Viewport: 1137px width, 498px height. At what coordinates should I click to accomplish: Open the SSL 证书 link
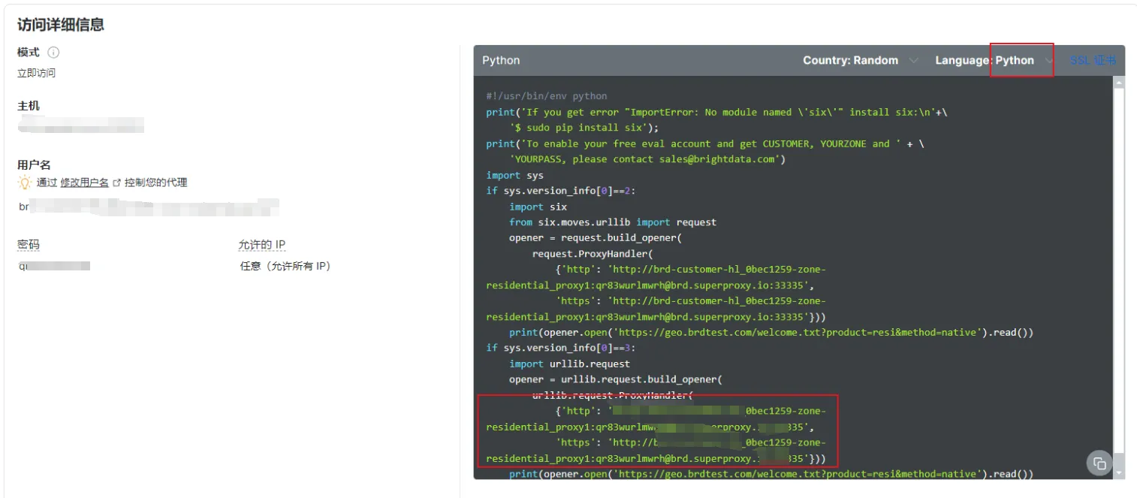[1093, 61]
